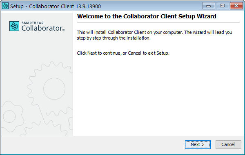This screenshot has width=245, height=155.
Task: Click the teal Collaborator logo in sidebar
Action: pos(14,26)
